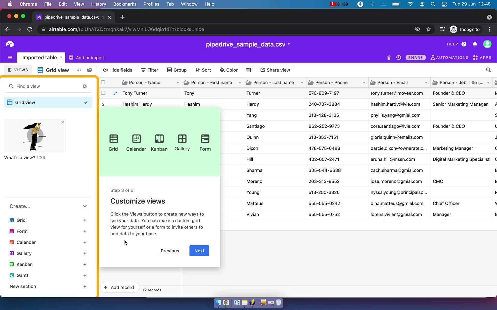Click the Previous button in tutorial

[170, 251]
